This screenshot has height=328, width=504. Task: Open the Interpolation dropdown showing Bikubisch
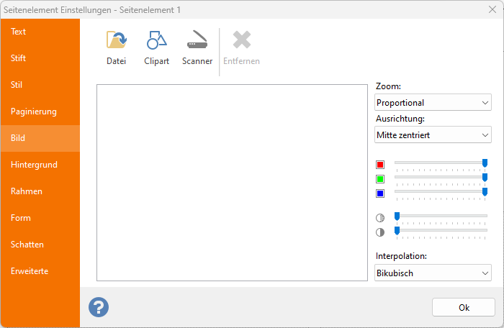point(433,273)
